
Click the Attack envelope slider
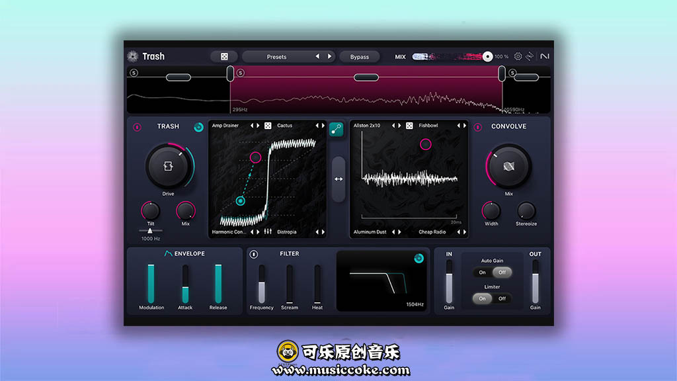pos(185,283)
